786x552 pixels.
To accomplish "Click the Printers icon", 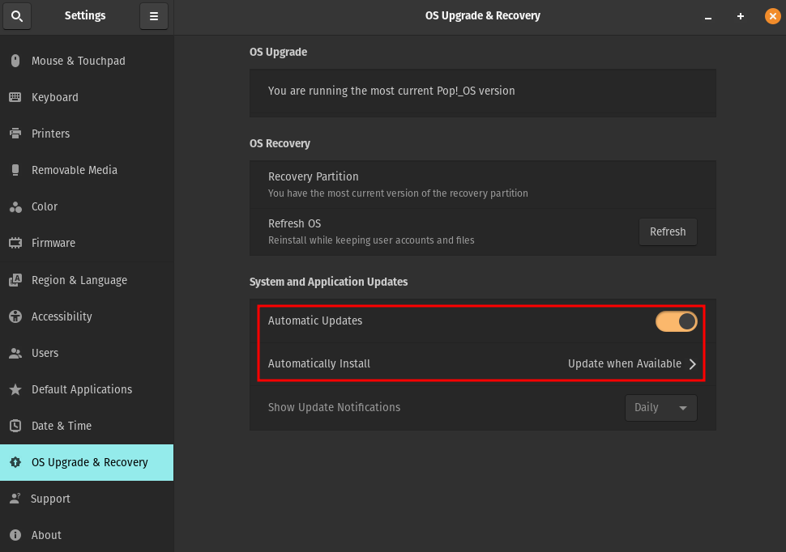I will [x=15, y=134].
